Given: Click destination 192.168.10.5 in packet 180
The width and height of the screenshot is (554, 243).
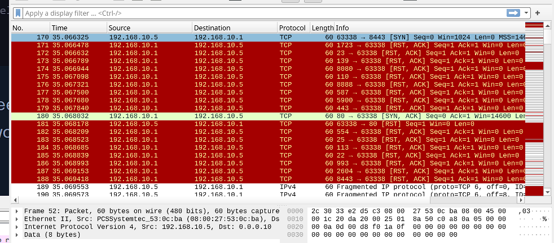Looking at the screenshot, I should point(219,116).
